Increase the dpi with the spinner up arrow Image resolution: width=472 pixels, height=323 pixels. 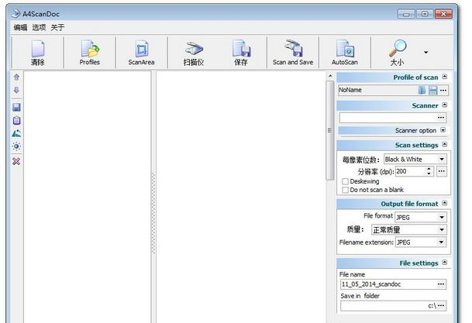coord(429,169)
